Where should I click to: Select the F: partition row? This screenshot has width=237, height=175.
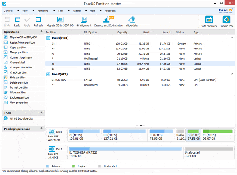pyautogui.click(x=140, y=53)
